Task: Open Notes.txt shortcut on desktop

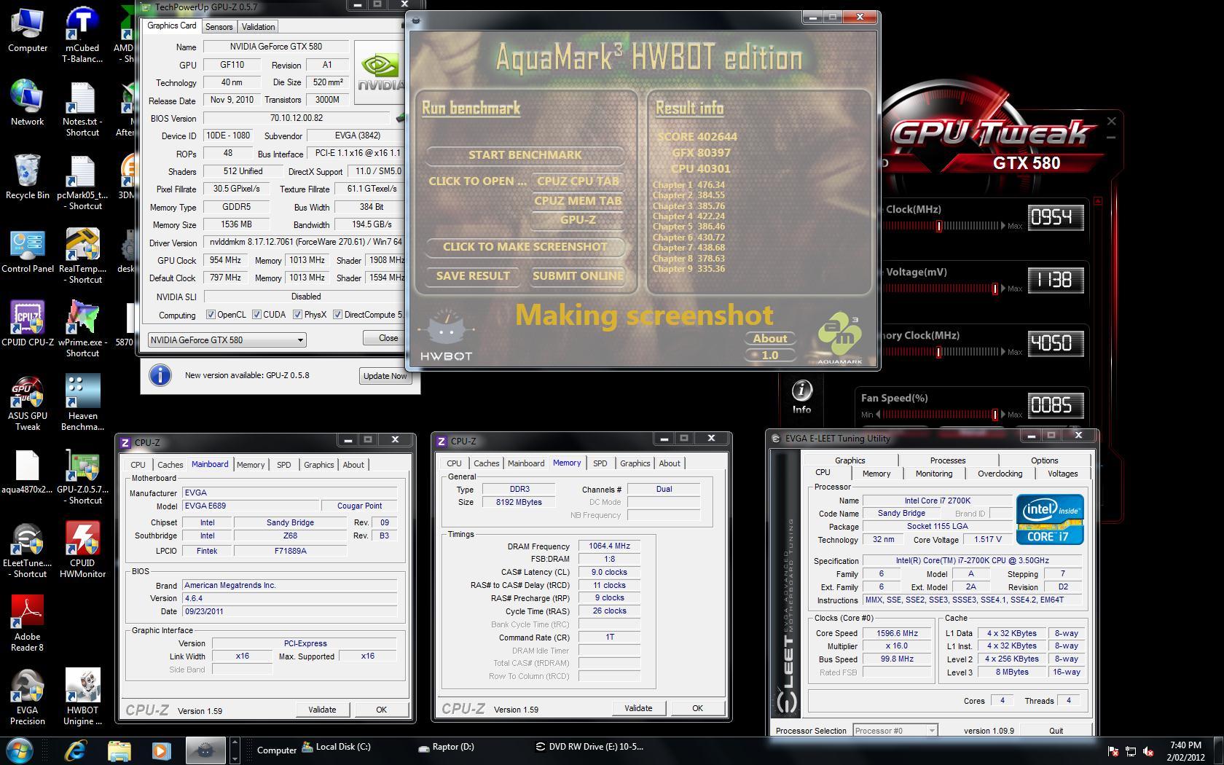Action: (x=82, y=109)
